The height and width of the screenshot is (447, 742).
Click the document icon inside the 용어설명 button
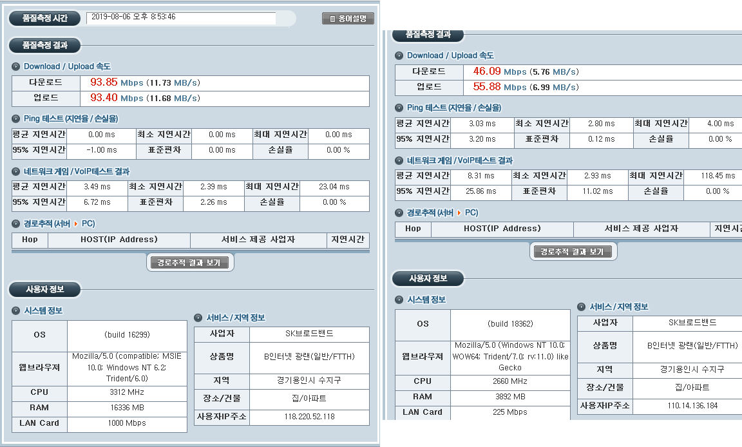[332, 19]
